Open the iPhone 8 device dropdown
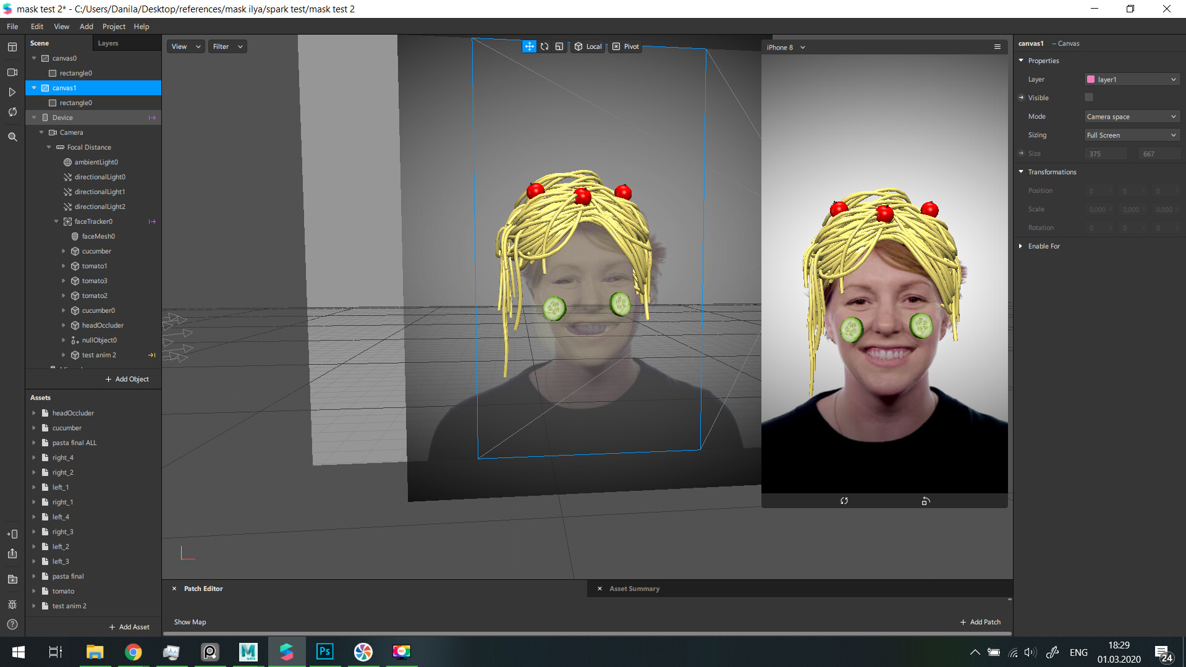This screenshot has height=667, width=1186. (x=786, y=47)
